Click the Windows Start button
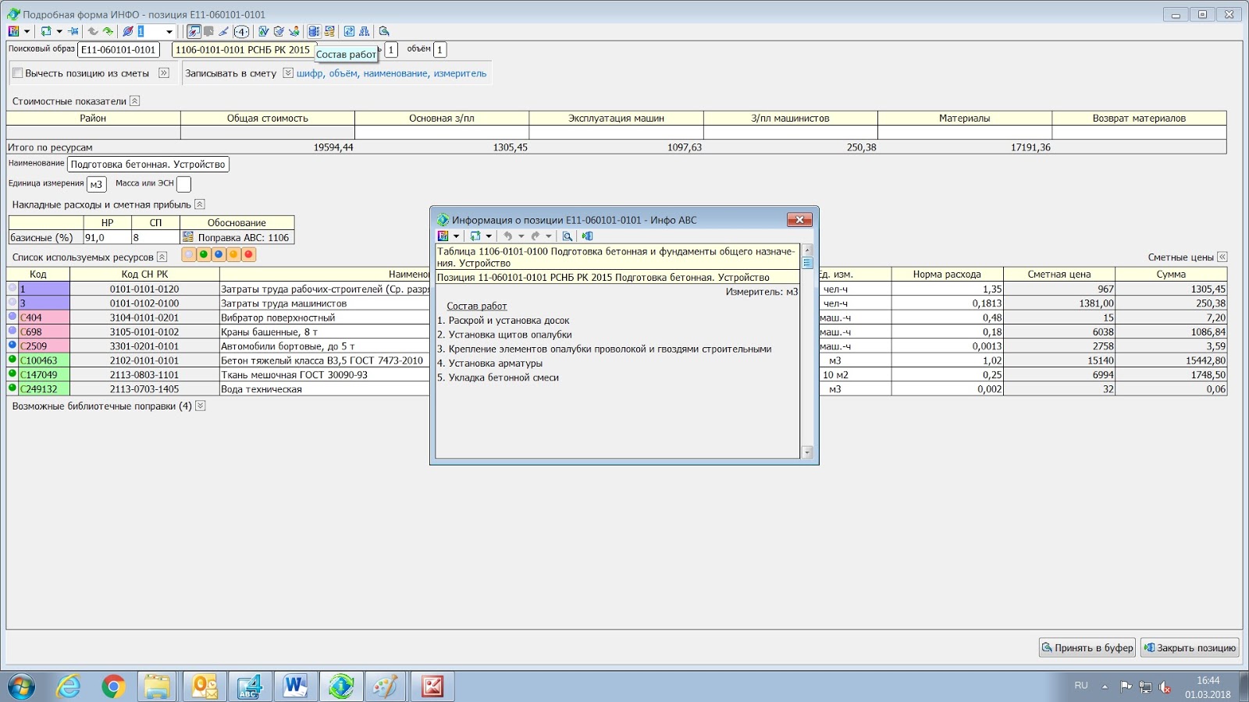This screenshot has height=702, width=1249. 21,686
